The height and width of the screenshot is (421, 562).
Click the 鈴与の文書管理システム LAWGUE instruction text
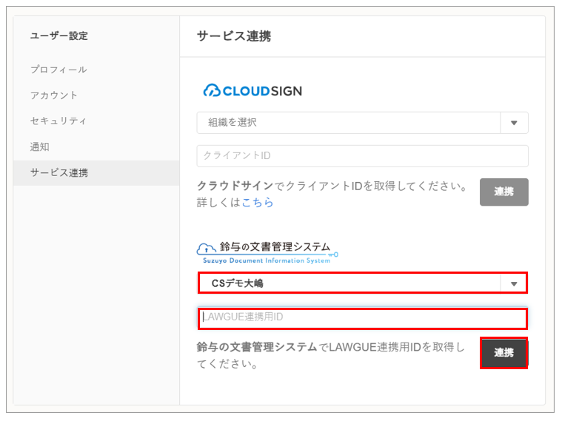(330, 354)
